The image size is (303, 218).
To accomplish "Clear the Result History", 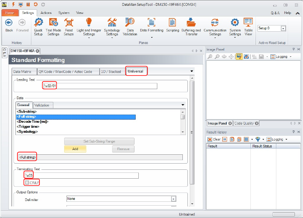I will [214, 139].
